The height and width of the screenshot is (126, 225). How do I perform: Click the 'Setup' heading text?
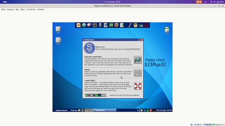[x=87, y=70]
